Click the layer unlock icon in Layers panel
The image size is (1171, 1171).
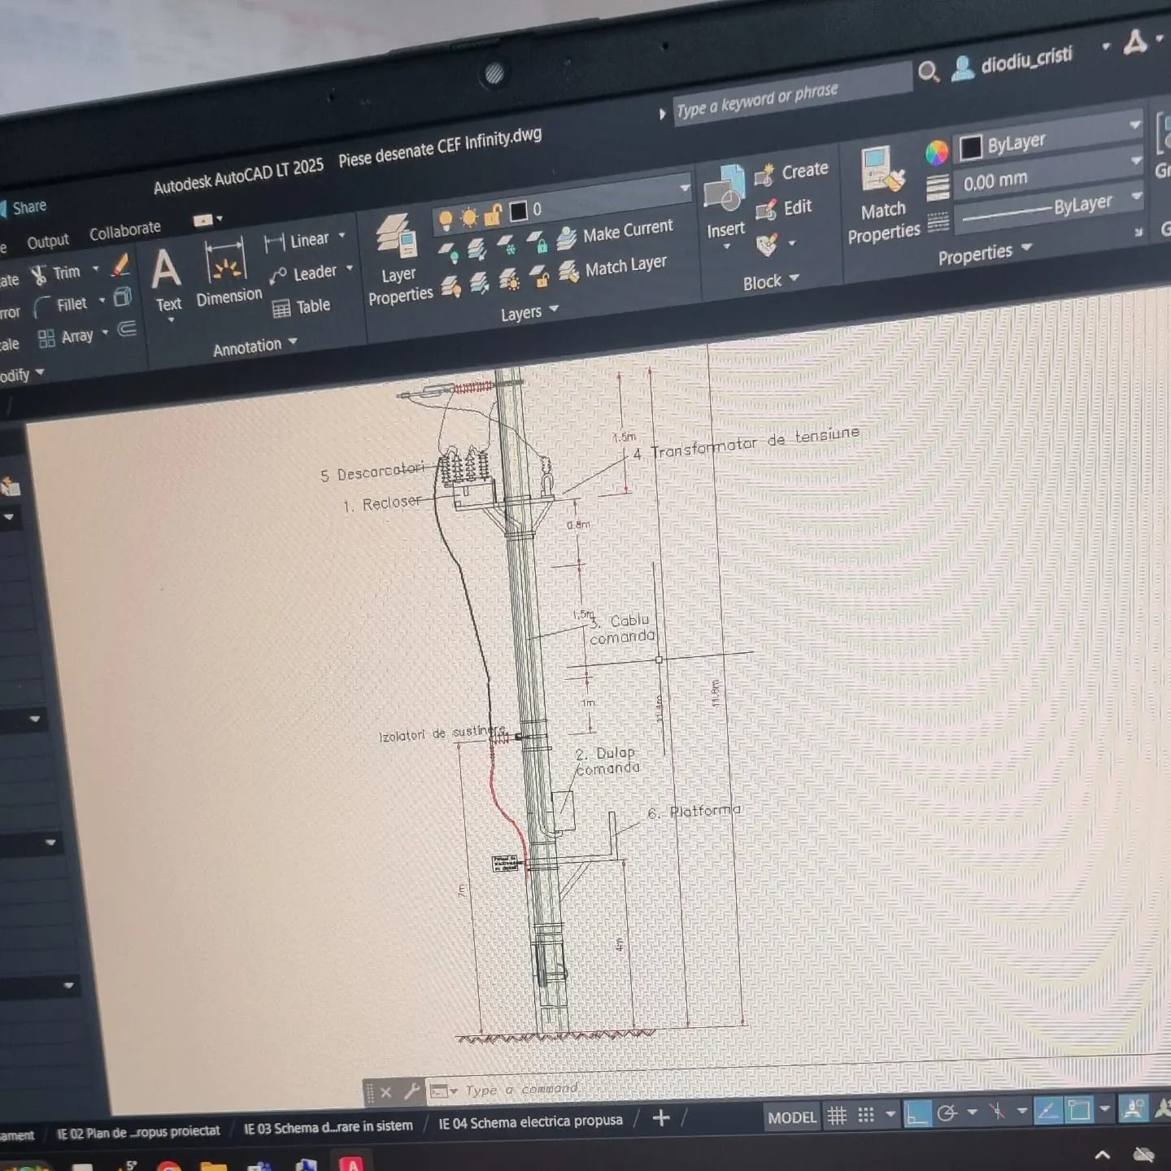point(539,279)
